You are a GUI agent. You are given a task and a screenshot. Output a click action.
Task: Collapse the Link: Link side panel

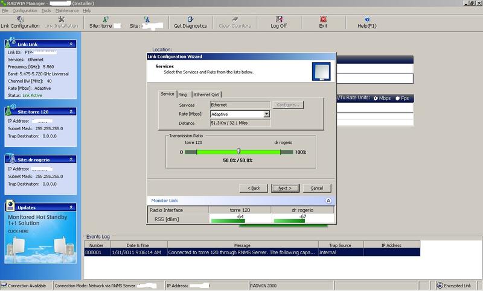(71, 44)
